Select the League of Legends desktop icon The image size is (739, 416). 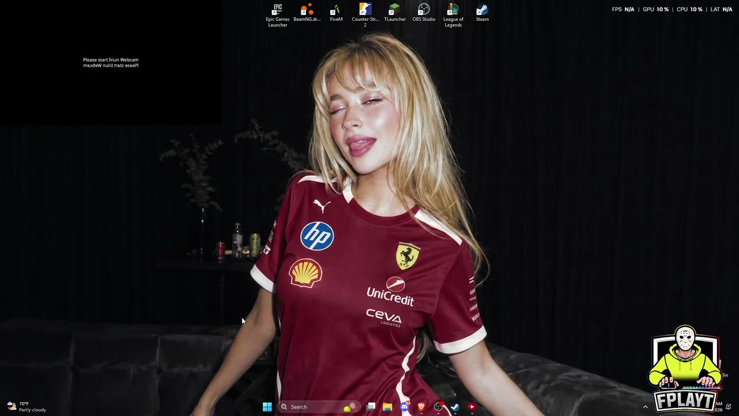coord(453,16)
